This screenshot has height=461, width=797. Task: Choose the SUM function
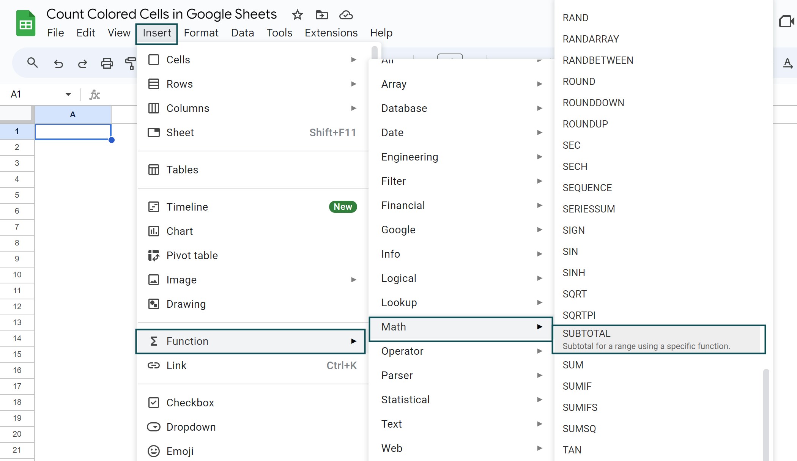click(659, 365)
